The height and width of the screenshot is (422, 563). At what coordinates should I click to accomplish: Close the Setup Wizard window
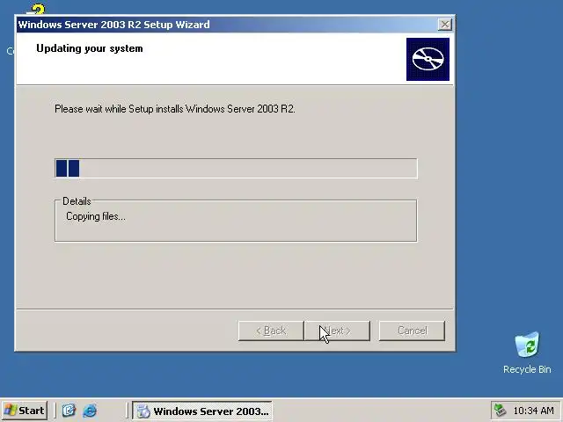pos(445,25)
